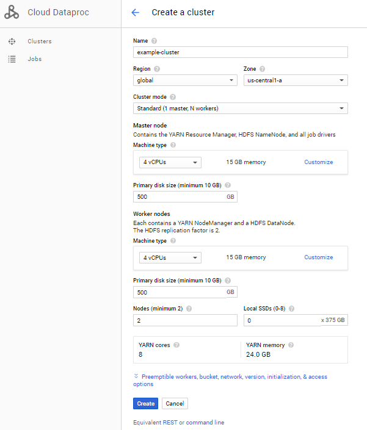Open the Master node Machine type help icon
Screen dimensions: 367x430
point(173,145)
